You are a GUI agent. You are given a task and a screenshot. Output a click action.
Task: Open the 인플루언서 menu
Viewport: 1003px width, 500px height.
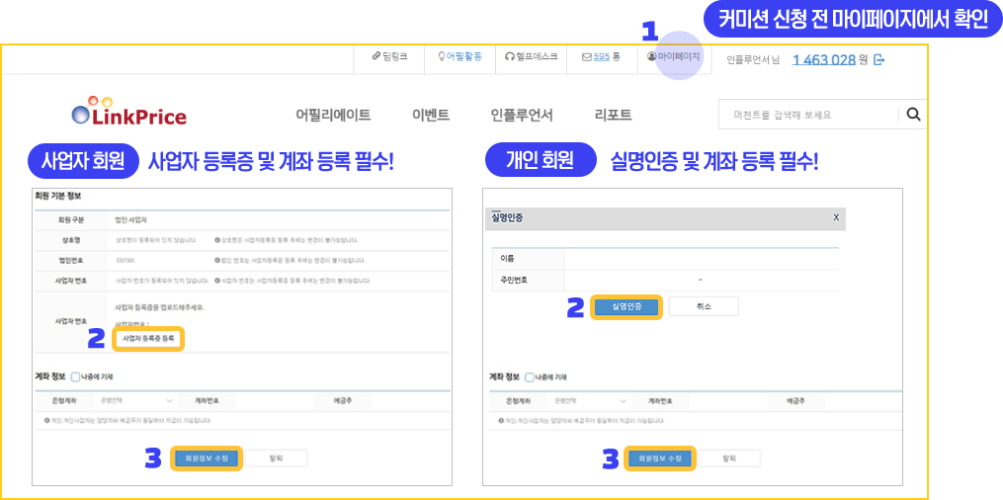pyautogui.click(x=522, y=115)
